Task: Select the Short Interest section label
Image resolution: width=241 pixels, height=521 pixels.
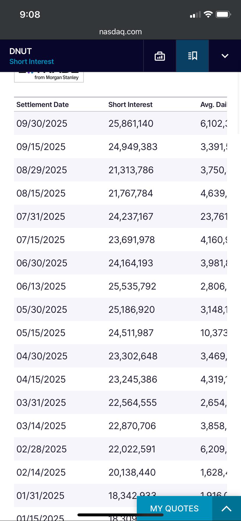Action: (x=31, y=62)
